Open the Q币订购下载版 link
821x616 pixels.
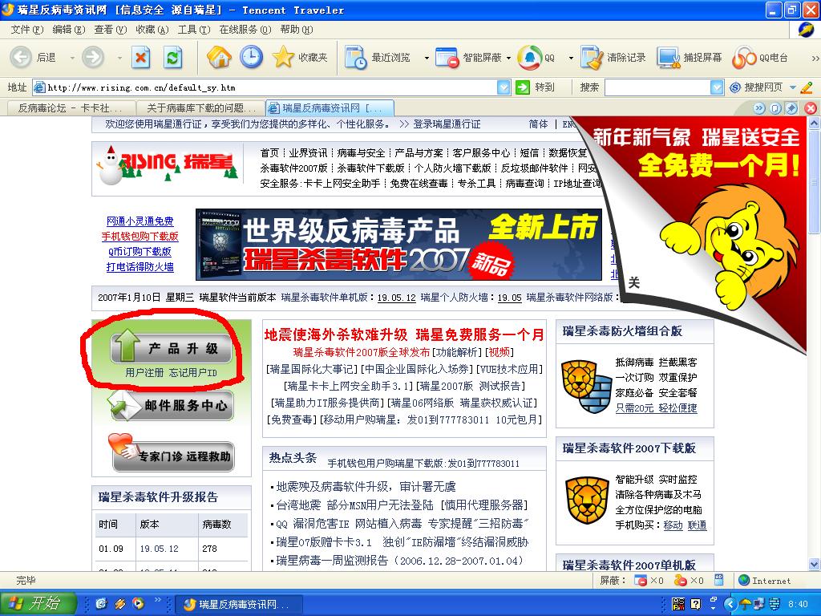pyautogui.click(x=140, y=251)
